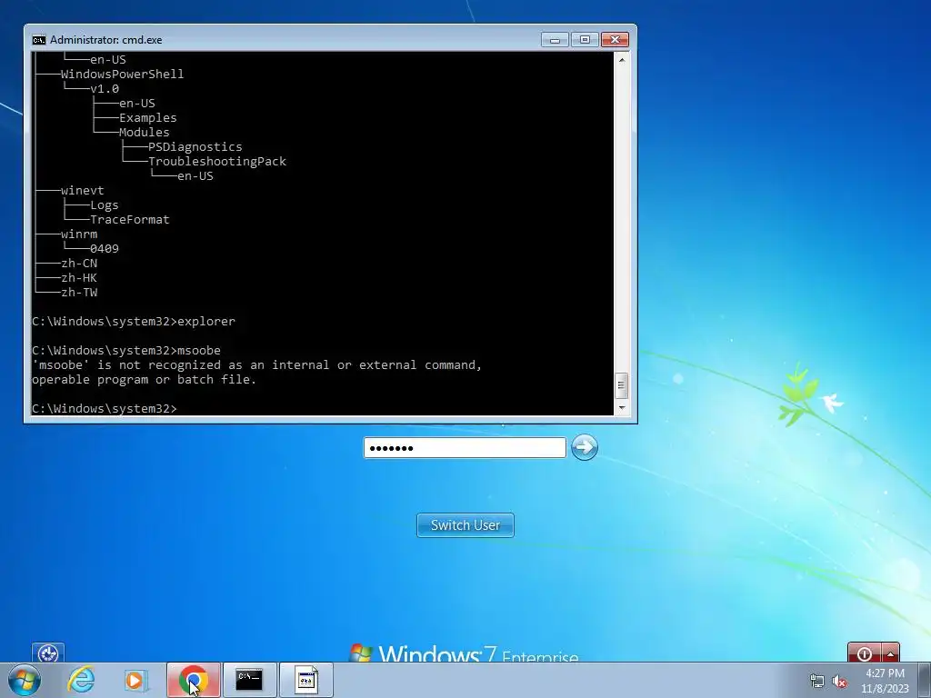This screenshot has width=931, height=698.
Task: Click the TroubleshootingPack folder line
Action: (217, 162)
